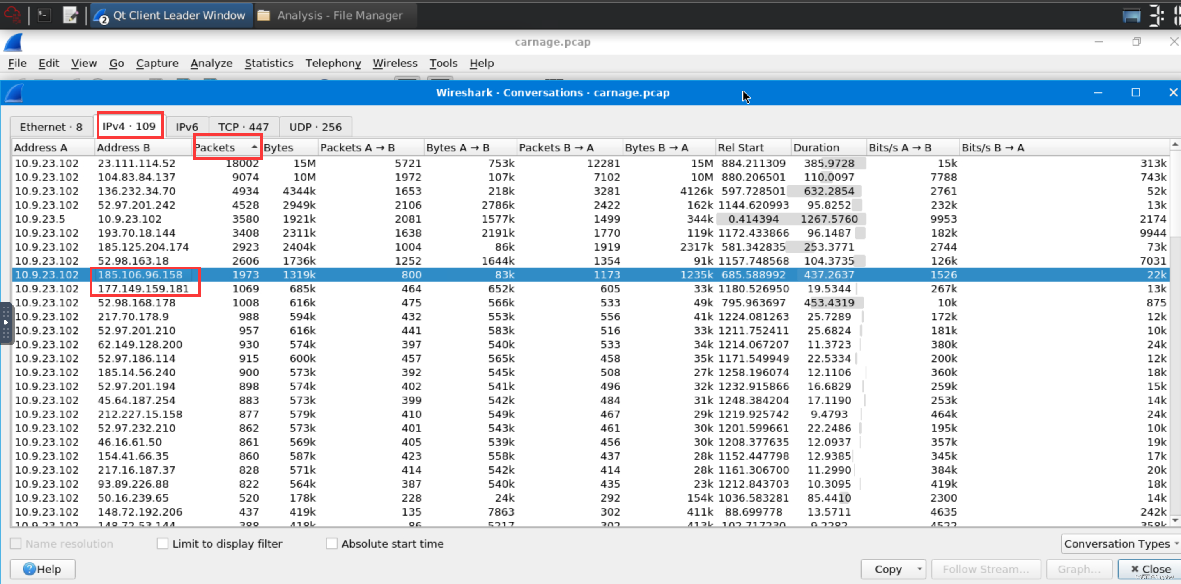This screenshot has height=584, width=1181.
Task: Sort by the Packets column header
Action: (227, 148)
